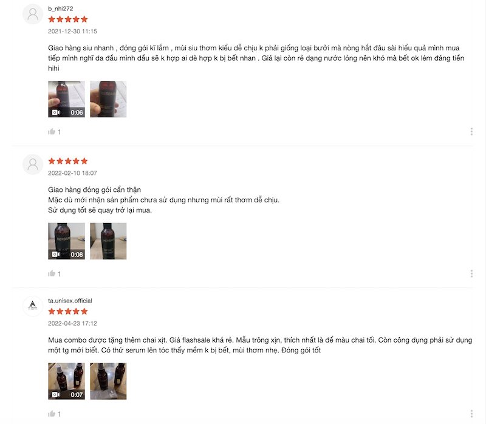Open the b_nhi272 username link

[x=60, y=9]
